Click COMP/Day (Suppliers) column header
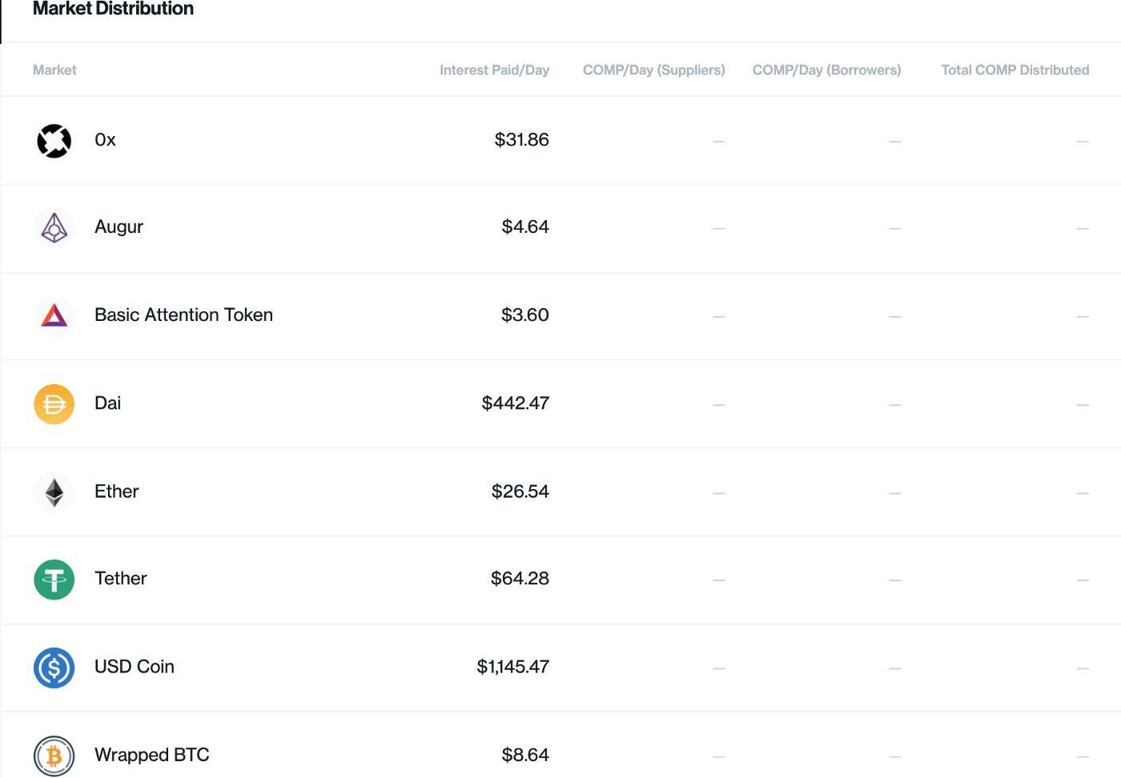The width and height of the screenshot is (1121, 778). click(x=653, y=70)
